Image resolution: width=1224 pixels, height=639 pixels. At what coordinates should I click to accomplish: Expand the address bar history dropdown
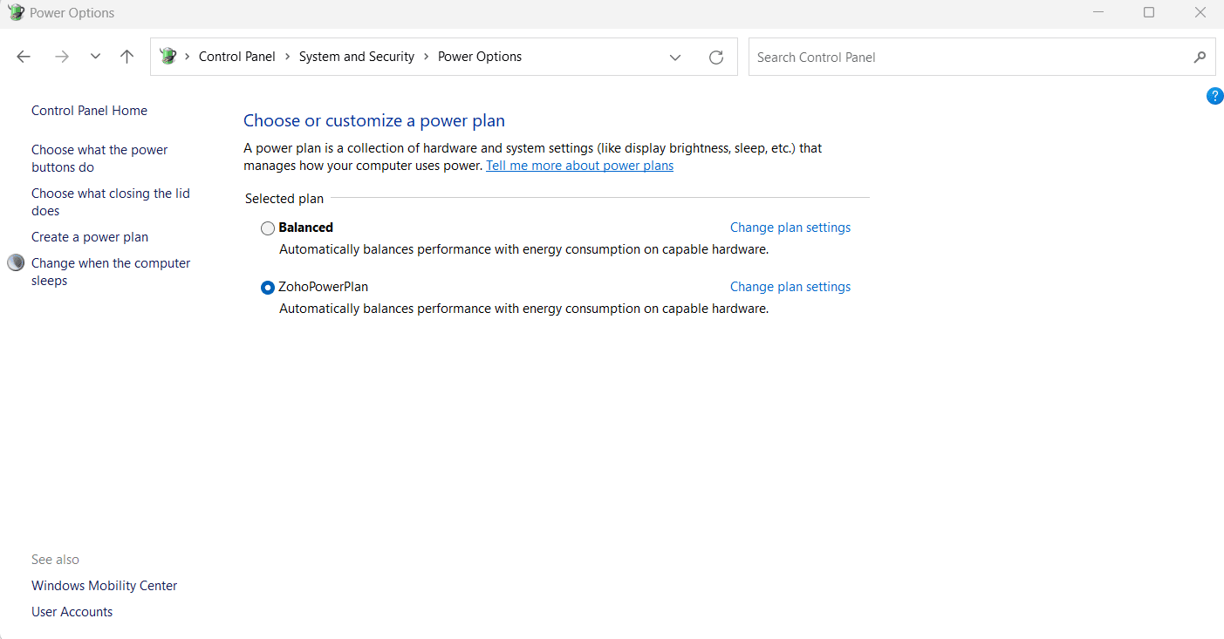point(675,57)
